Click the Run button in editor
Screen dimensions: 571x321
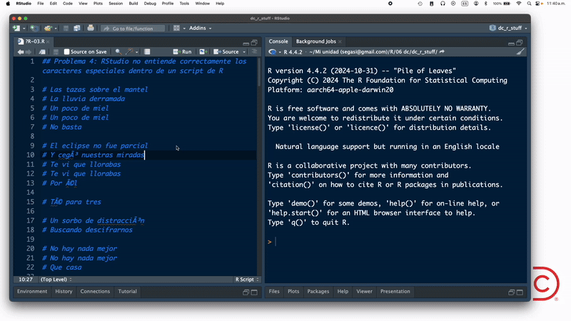point(183,52)
